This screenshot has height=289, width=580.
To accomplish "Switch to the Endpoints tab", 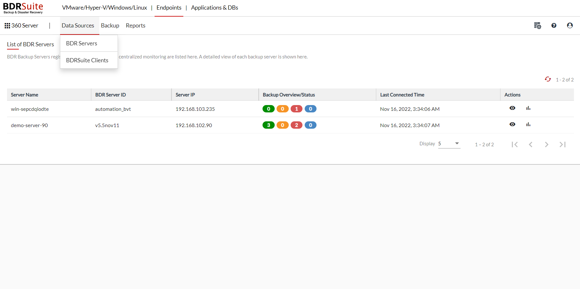I will [x=169, y=8].
